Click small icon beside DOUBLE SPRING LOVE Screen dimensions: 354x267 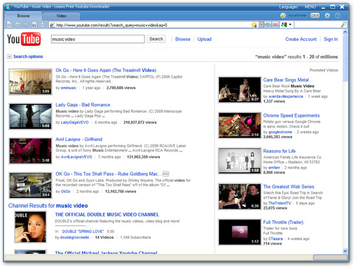pyautogui.click(x=57, y=232)
